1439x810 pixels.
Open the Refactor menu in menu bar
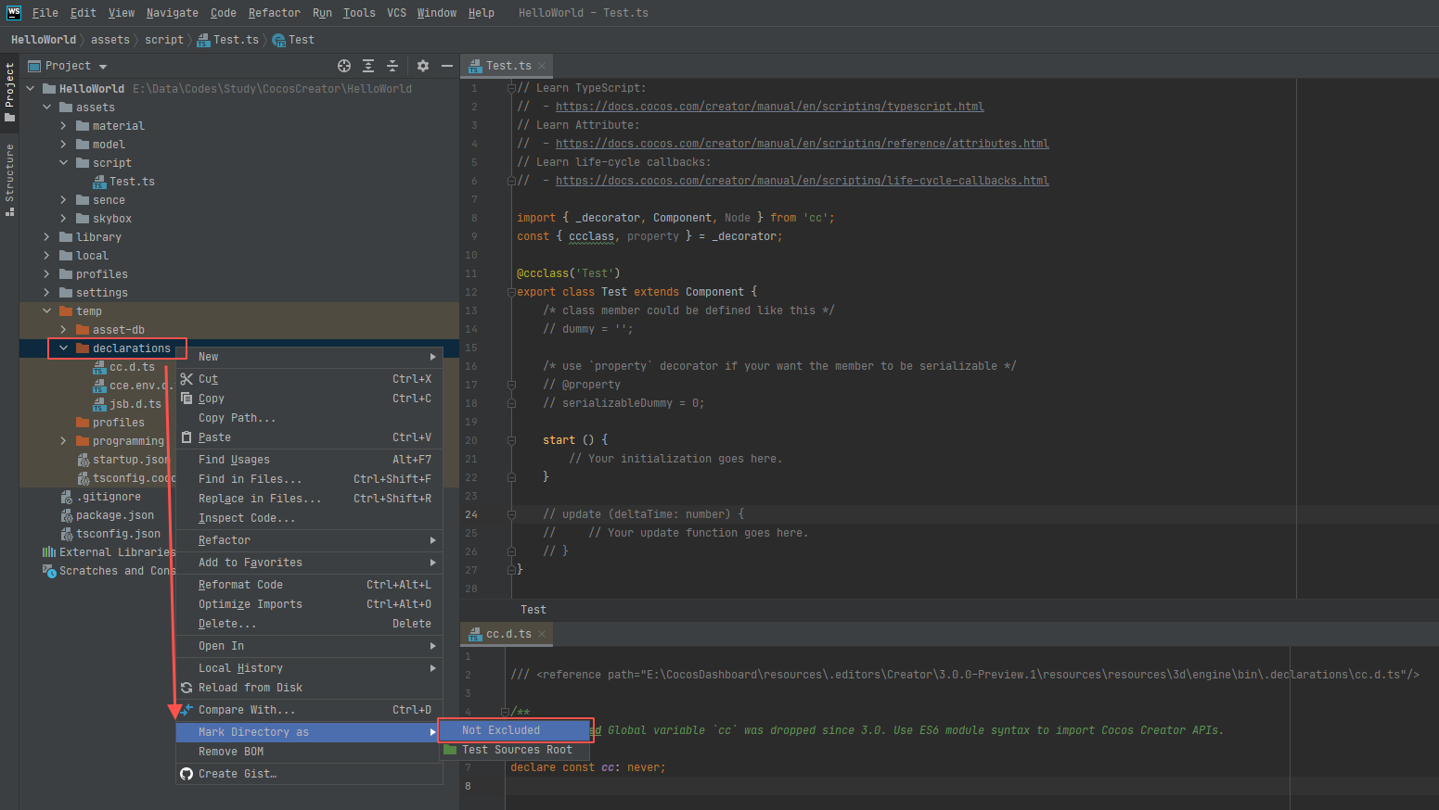point(274,13)
